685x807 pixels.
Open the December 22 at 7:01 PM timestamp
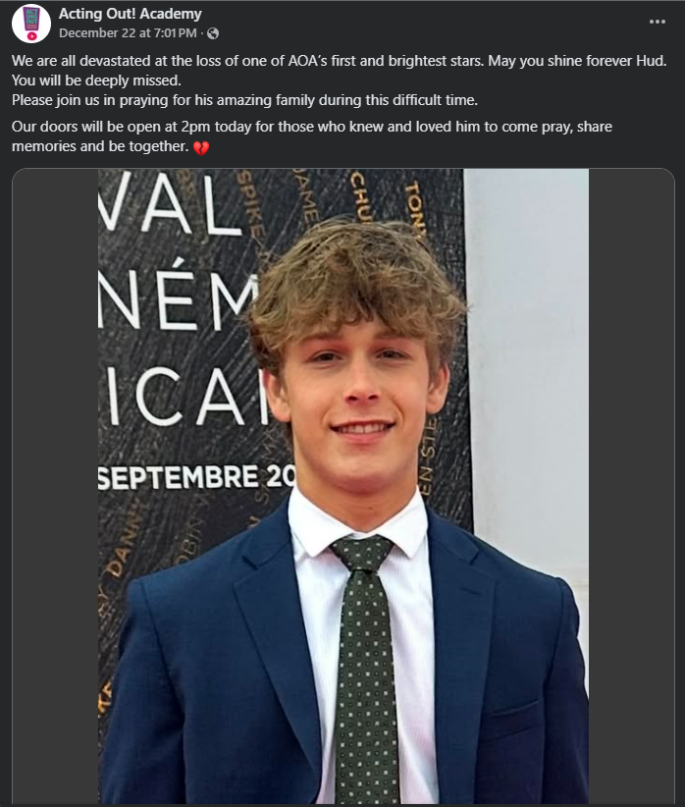click(128, 33)
